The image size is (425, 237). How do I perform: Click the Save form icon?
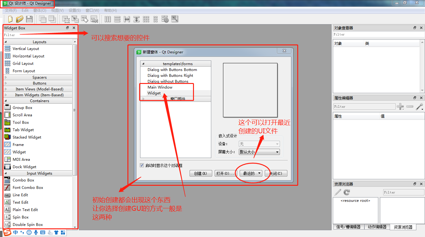pos(29,19)
